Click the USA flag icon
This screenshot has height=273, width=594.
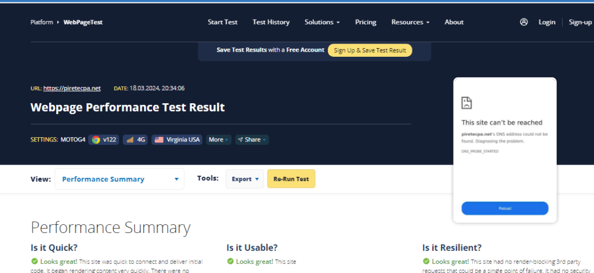159,140
